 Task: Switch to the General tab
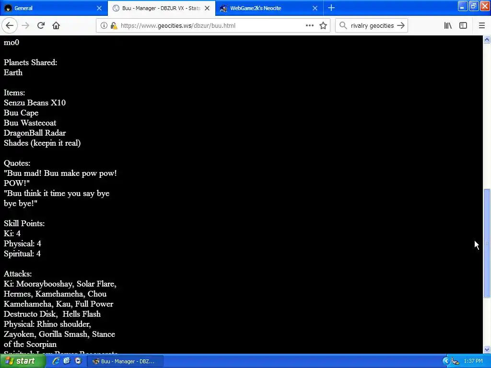[x=54, y=8]
